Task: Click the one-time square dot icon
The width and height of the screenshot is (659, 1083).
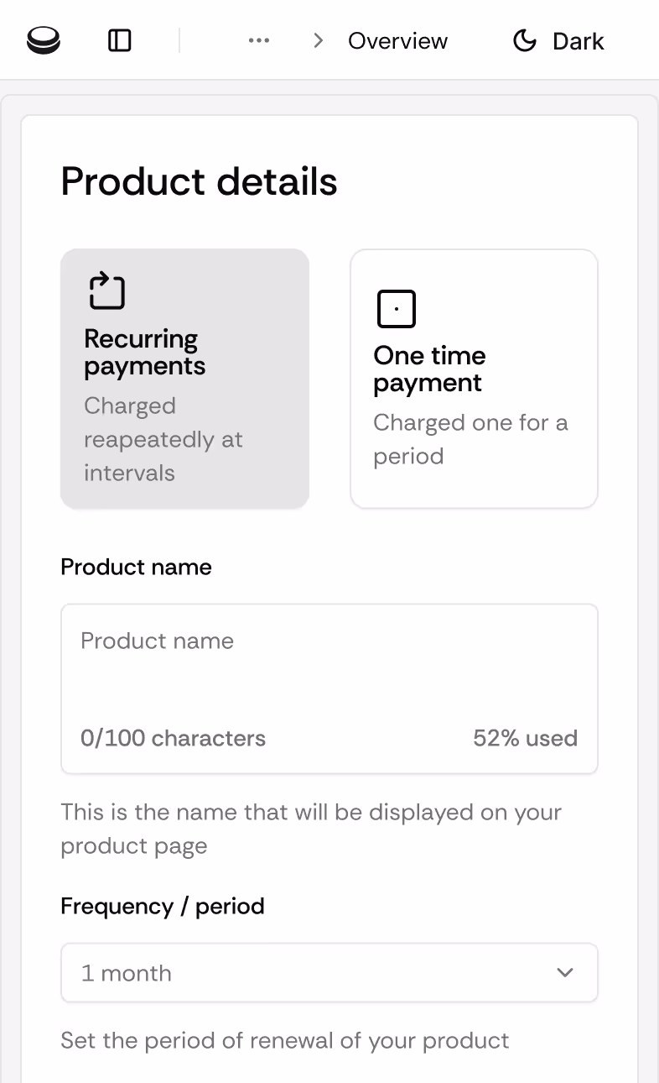Action: 397,308
